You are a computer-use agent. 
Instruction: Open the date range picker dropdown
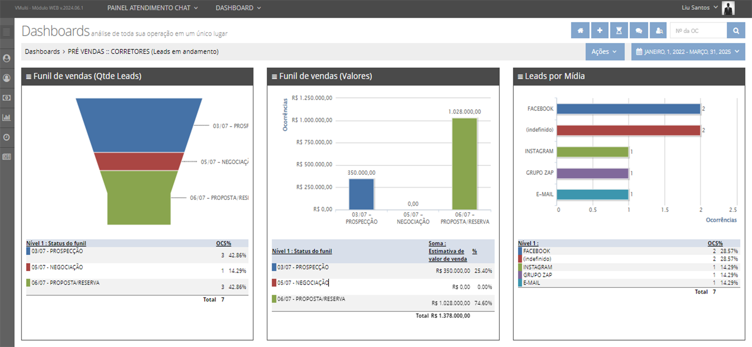click(x=688, y=52)
